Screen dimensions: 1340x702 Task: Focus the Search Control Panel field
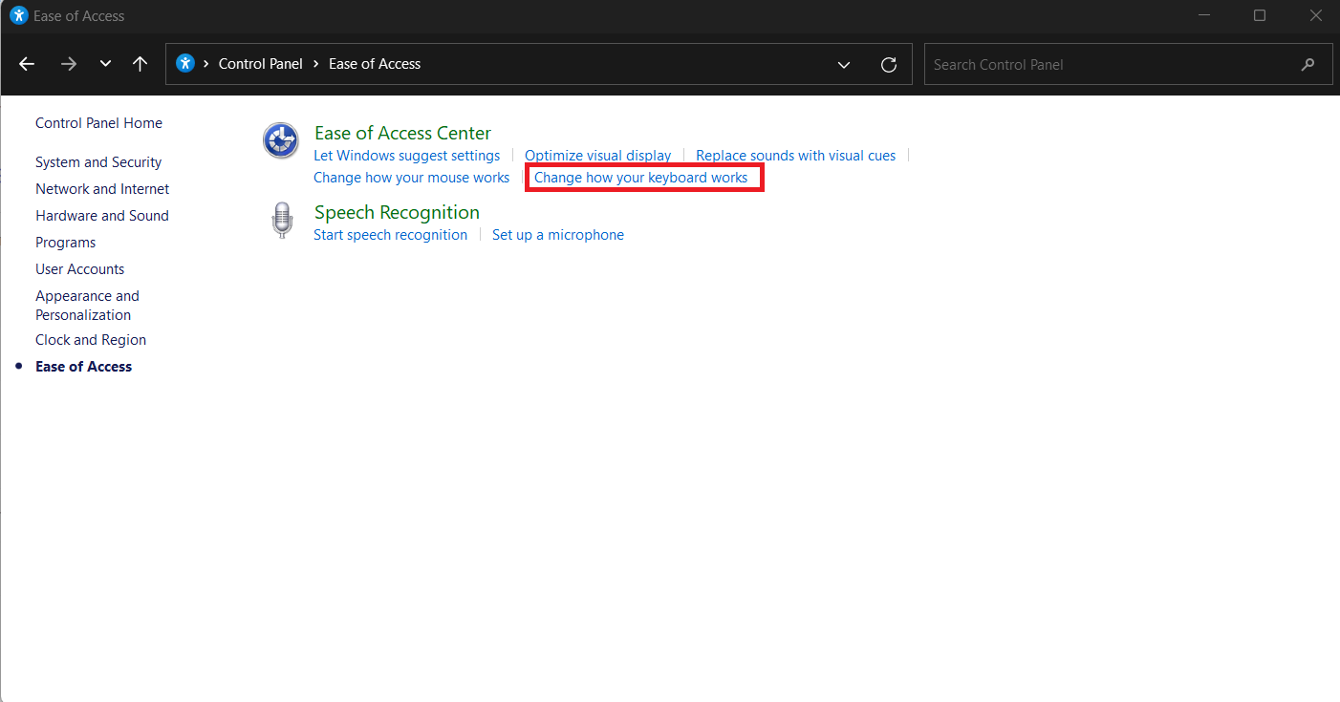(x=1128, y=65)
